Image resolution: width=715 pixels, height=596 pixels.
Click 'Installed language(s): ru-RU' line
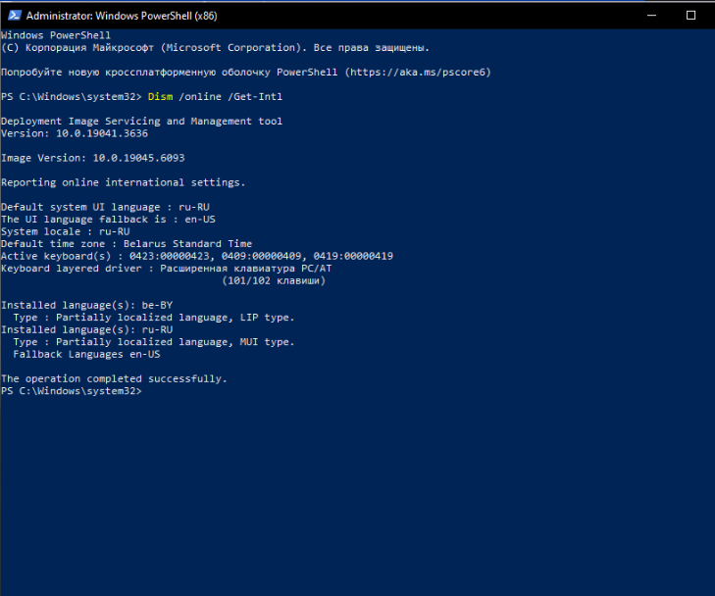tap(86, 330)
